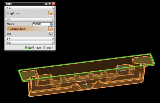The height and width of the screenshot is (103, 160).
Task: Minimize the trim body dialog
Action: point(50,4)
